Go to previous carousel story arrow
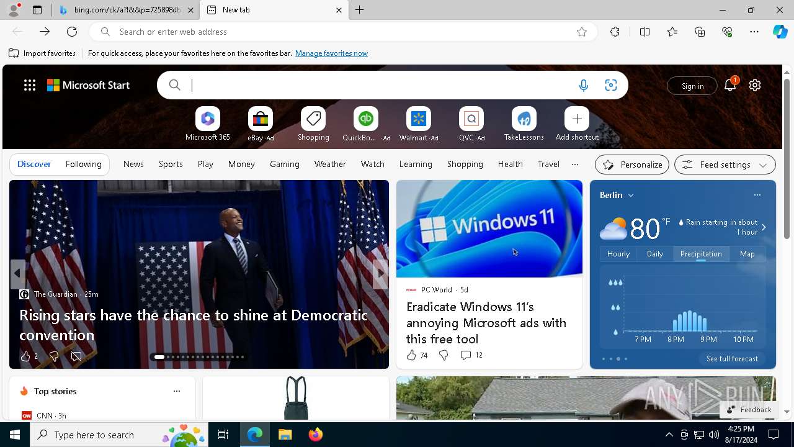 point(17,274)
